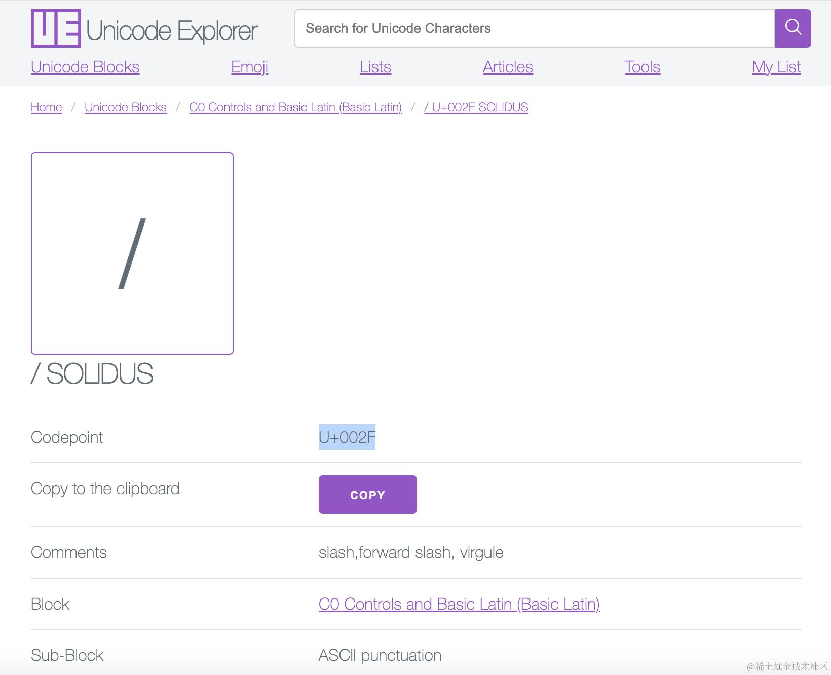Click C0 Controls and Basic Latin breadcrumb
This screenshot has height=675, width=831.
(295, 107)
